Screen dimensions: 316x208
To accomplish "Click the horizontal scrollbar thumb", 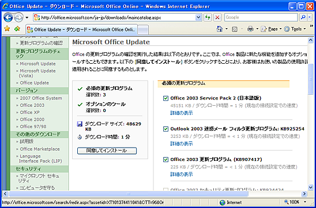I will [x=129, y=194].
